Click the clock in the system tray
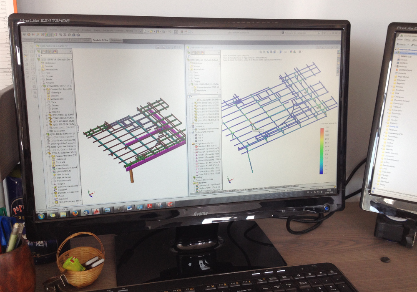Image resolution: width=417 pixels, height=292 pixels. 329,191
